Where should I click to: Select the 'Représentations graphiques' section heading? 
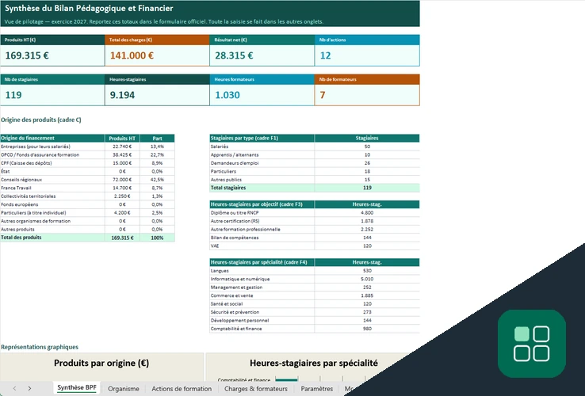point(40,347)
